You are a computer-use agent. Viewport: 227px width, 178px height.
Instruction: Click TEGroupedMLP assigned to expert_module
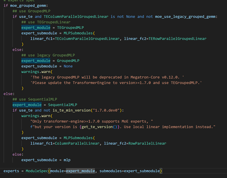(x=70, y=28)
